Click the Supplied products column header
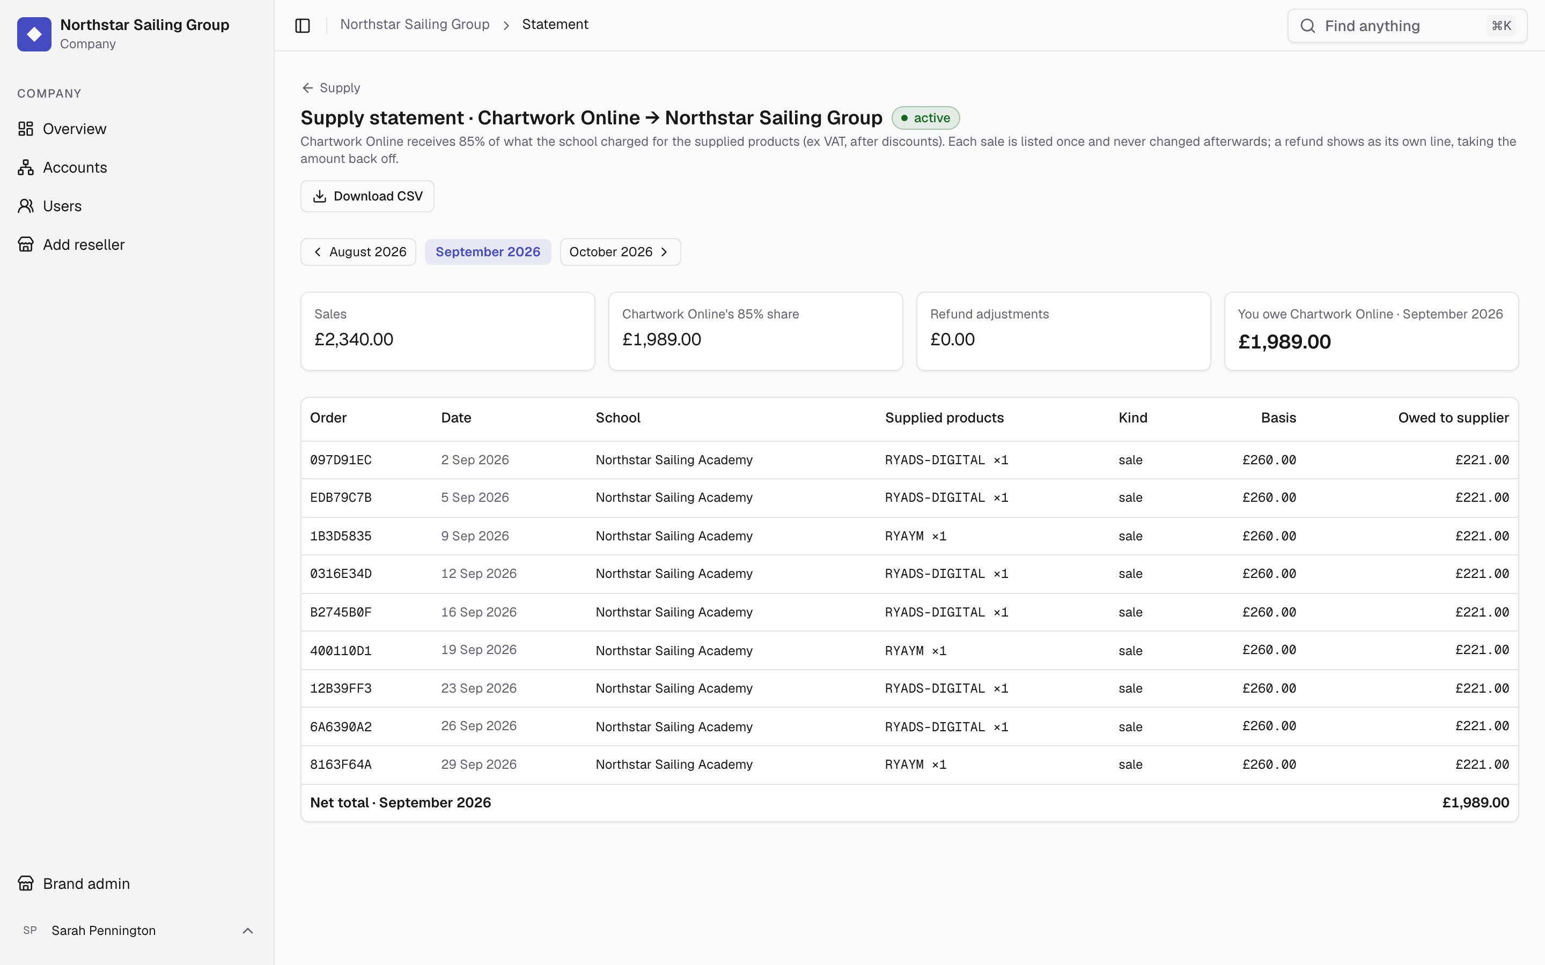Image resolution: width=1545 pixels, height=965 pixels. (944, 418)
